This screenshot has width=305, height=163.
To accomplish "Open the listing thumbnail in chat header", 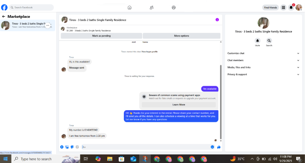I will tap(65, 20).
